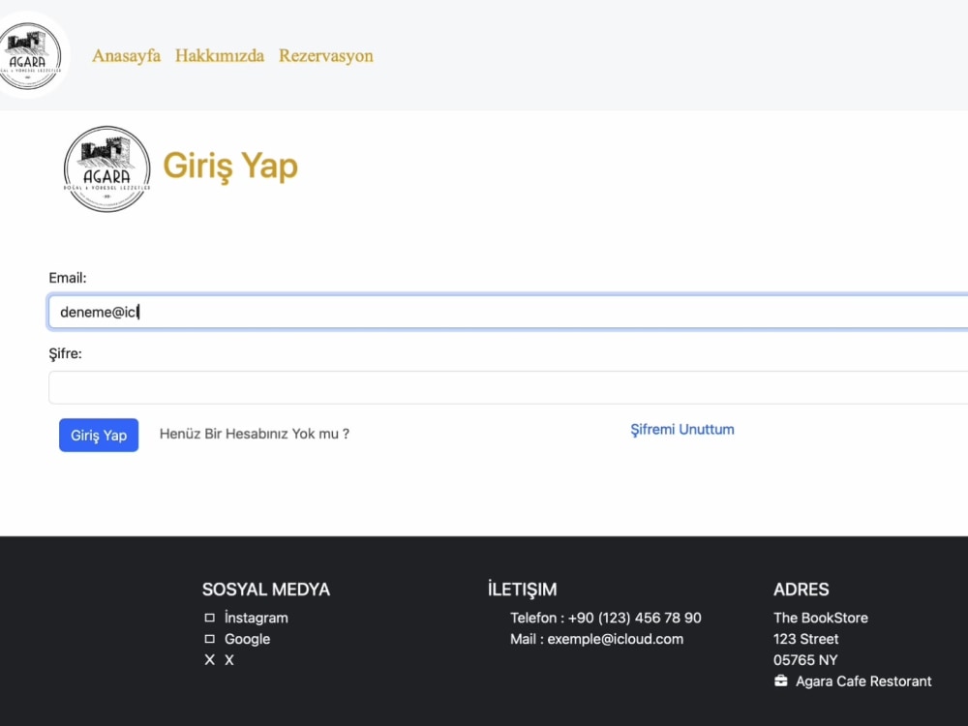
Task: Click the '123 Street' address line
Action: click(x=805, y=639)
